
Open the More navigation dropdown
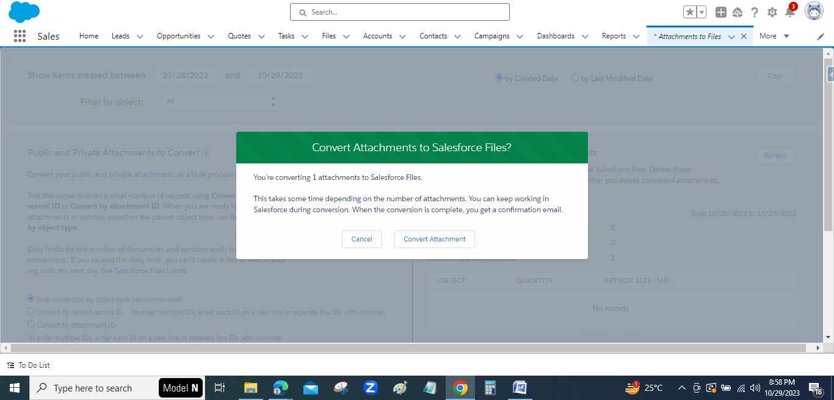(x=774, y=36)
